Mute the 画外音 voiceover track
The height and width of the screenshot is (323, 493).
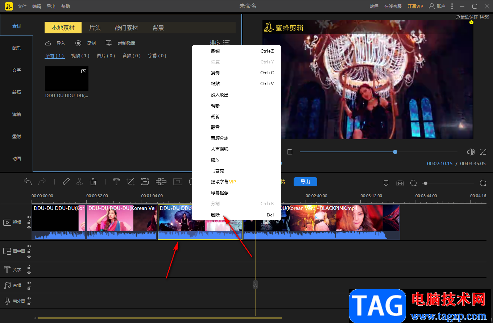[29, 298]
